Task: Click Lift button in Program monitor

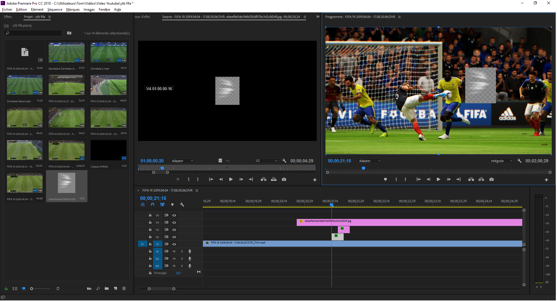Action: click(471, 179)
